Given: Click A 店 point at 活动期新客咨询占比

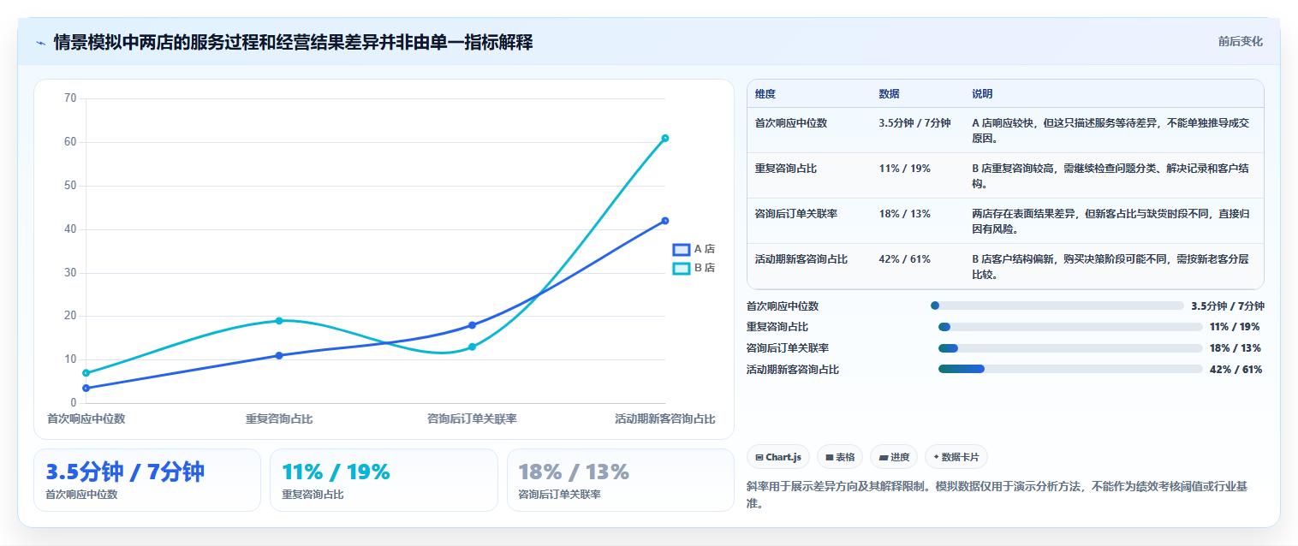Looking at the screenshot, I should [x=665, y=221].
